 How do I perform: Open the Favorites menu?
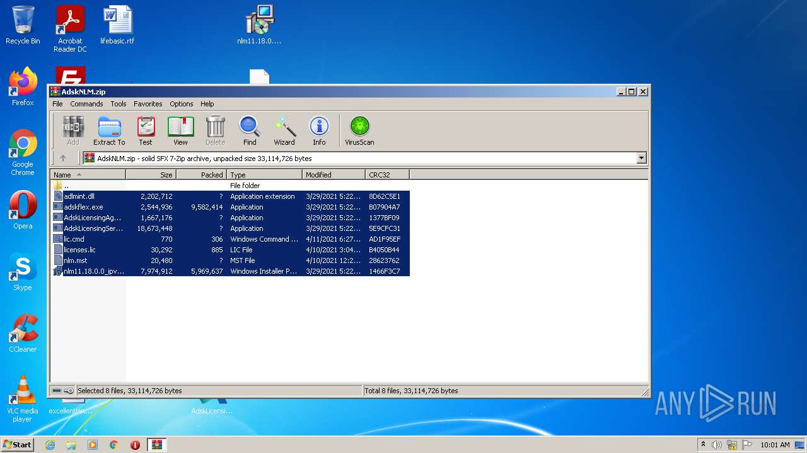click(148, 104)
